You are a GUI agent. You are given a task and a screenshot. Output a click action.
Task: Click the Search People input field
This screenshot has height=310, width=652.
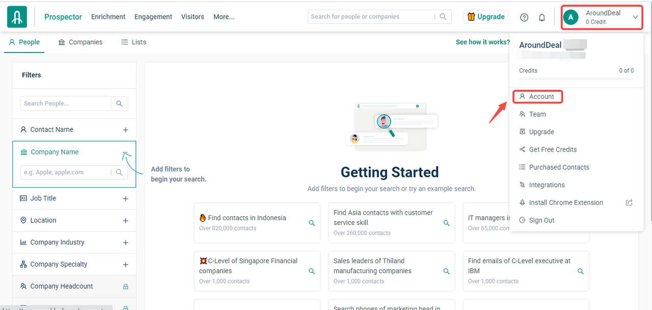pyautogui.click(x=65, y=104)
